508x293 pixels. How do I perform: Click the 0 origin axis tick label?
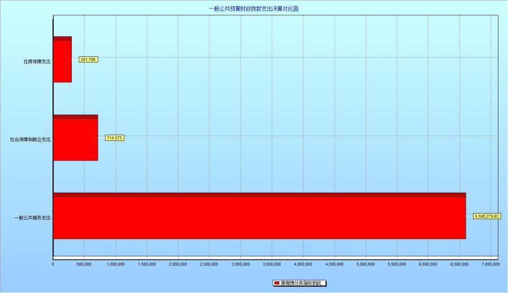53,264
